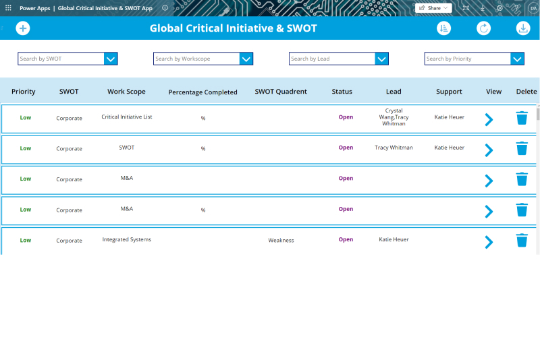The width and height of the screenshot is (540, 337).
Task: View the Critical Initiative List row details
Action: click(489, 120)
